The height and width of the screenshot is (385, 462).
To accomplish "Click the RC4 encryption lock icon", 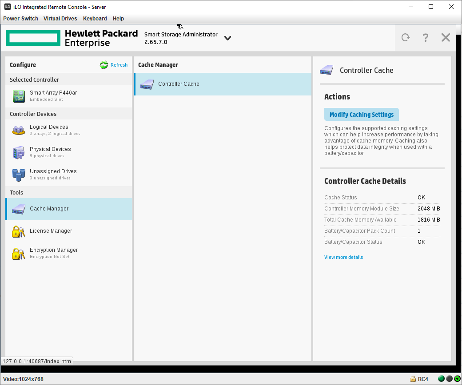I will pyautogui.click(x=413, y=379).
